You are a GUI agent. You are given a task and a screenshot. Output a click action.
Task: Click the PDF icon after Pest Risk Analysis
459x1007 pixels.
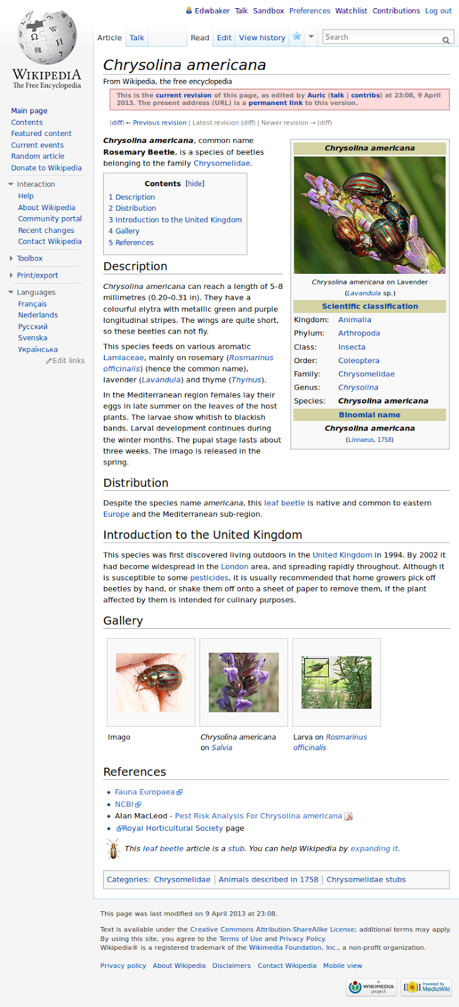[348, 816]
